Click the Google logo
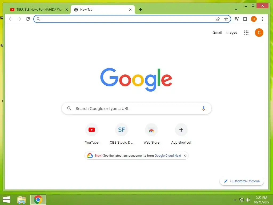The height and width of the screenshot is (205, 273). pos(136,80)
